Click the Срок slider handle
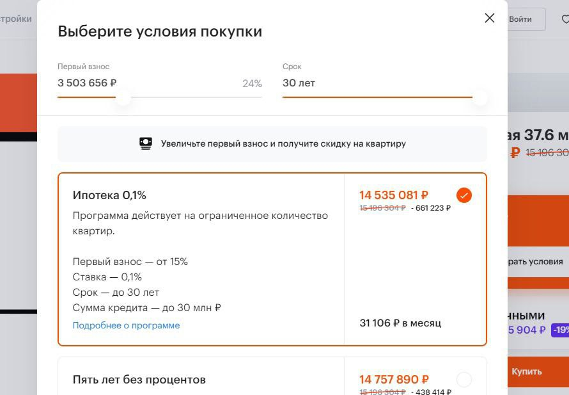This screenshot has height=395, width=569. click(x=479, y=98)
